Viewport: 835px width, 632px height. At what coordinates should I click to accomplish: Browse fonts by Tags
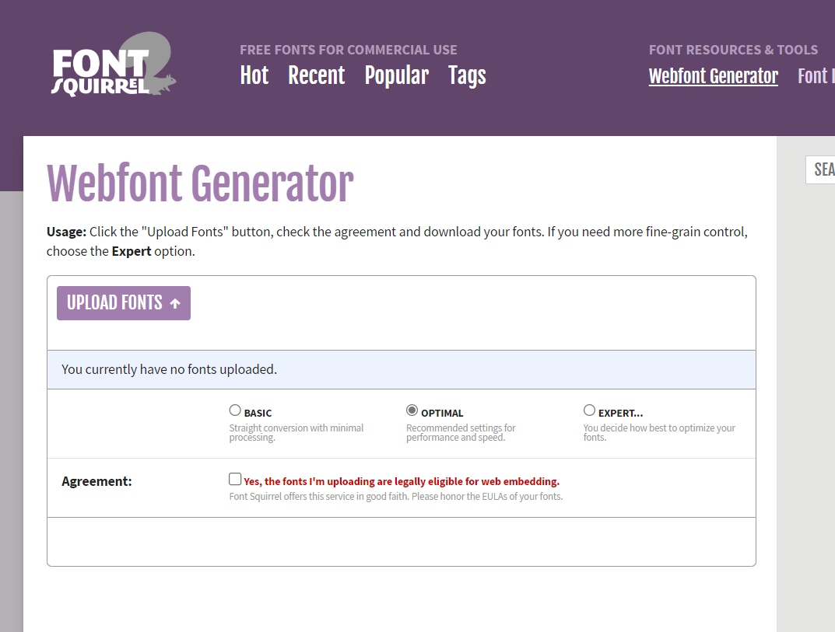467,75
